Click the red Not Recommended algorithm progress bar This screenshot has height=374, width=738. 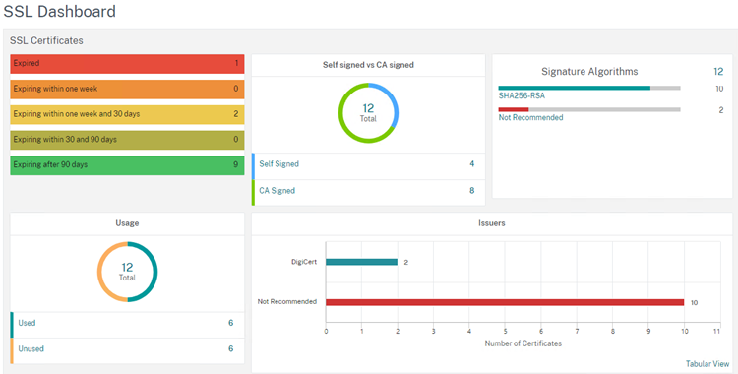click(x=514, y=110)
